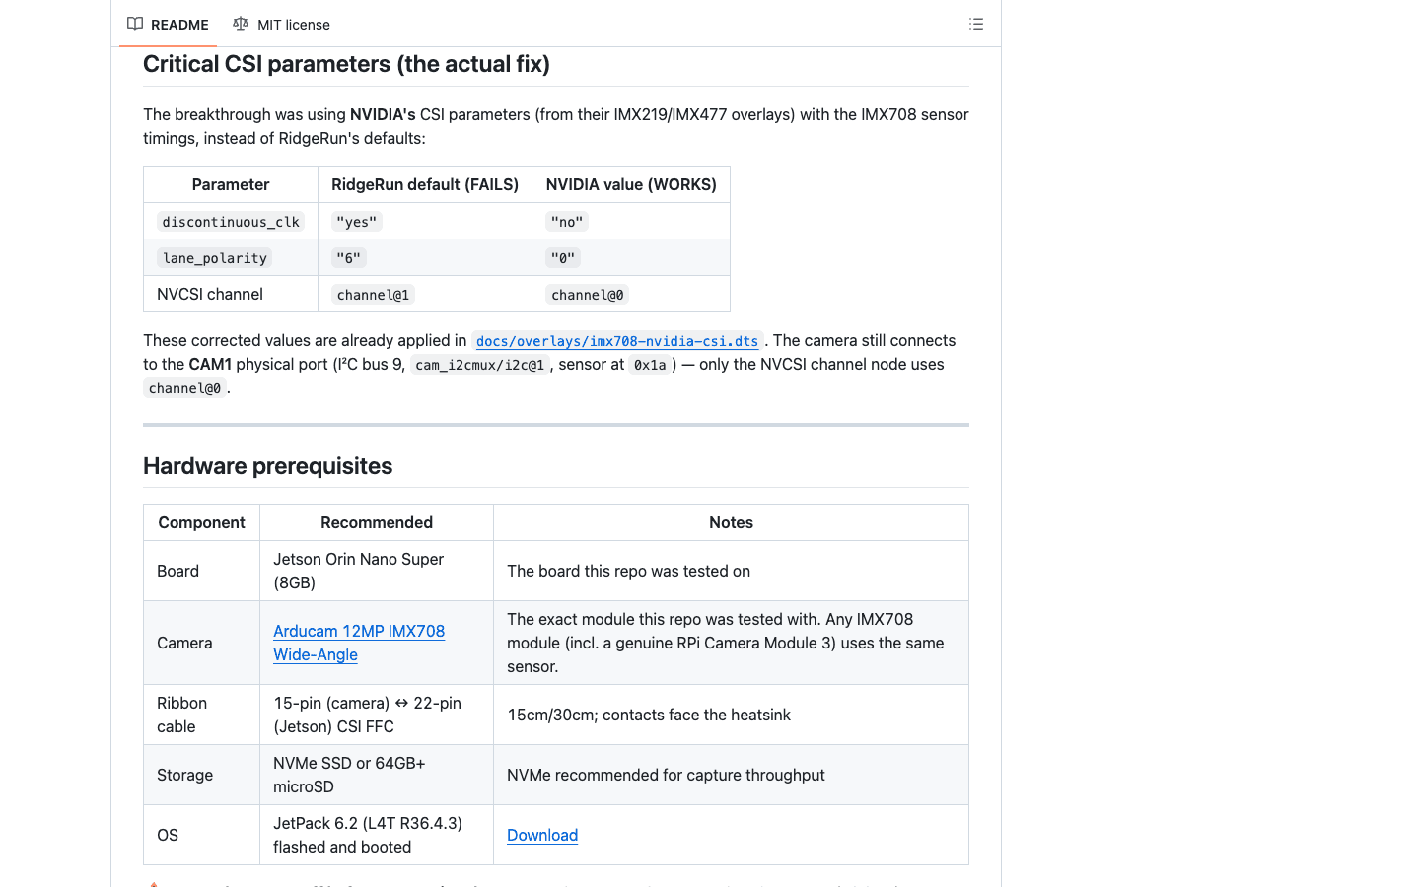This screenshot has width=1420, height=887.
Task: Open the README outline list icon
Action: pos(976,24)
